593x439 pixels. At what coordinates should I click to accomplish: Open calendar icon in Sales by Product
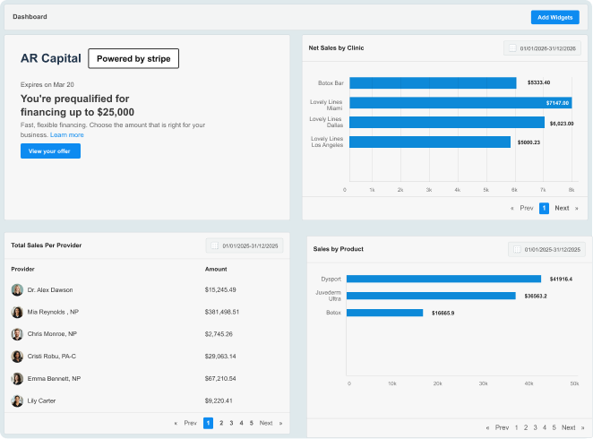coord(516,249)
